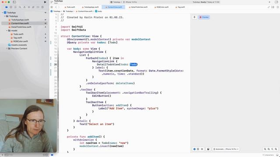The image size is (280, 157).
Task: Select RGBColor.swift in the navigator
Action: point(21,41)
